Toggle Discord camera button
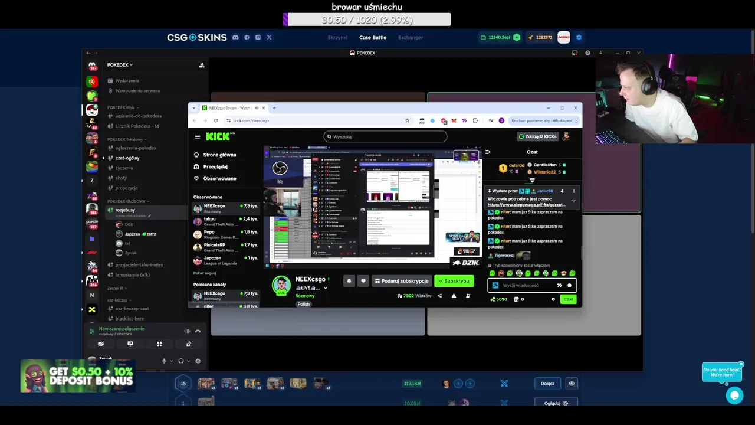755x425 pixels. [x=101, y=344]
